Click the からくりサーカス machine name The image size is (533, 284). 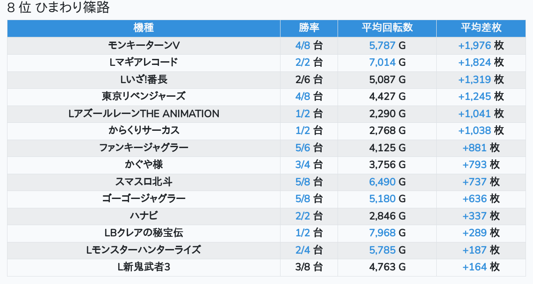click(144, 130)
